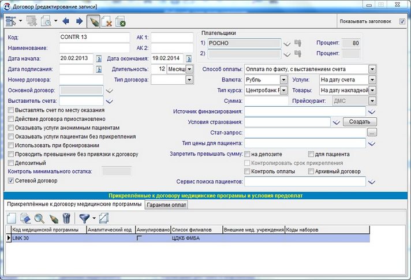Click lookup checkmark for Сервис поиска пациентов

pos(371,182)
